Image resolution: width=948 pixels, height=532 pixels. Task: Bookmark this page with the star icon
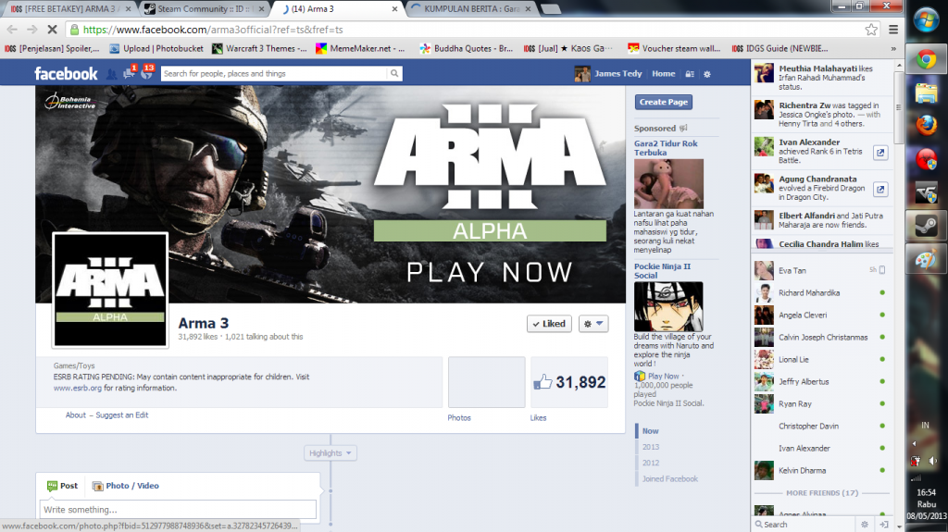[871, 29]
